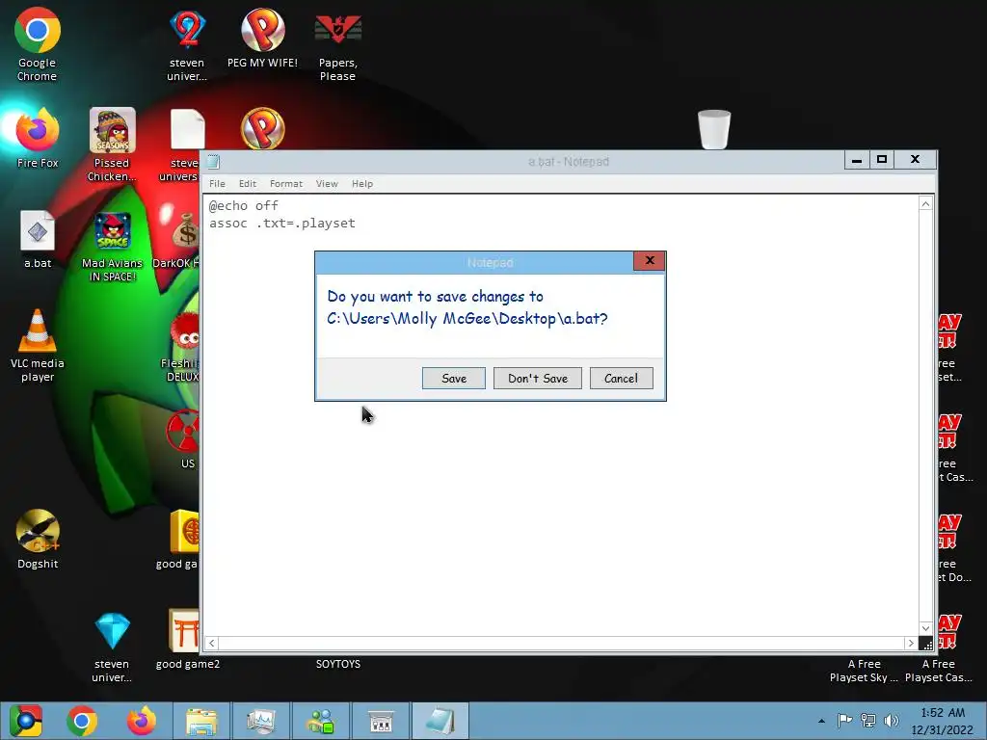Open Action Center flag tray icon
Image resolution: width=987 pixels, height=740 pixels.
pyautogui.click(x=844, y=721)
